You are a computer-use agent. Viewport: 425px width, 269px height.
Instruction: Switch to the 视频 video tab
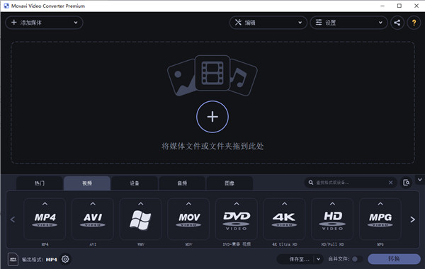[87, 183]
